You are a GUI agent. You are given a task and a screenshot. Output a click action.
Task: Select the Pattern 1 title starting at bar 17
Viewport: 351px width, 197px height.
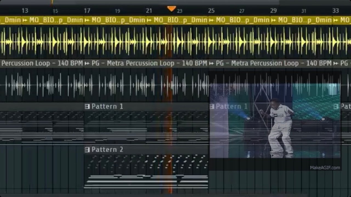[x=107, y=106]
